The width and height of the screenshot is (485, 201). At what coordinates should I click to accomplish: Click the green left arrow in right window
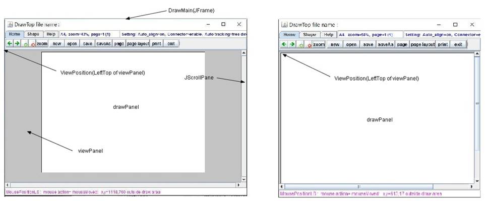(284, 44)
